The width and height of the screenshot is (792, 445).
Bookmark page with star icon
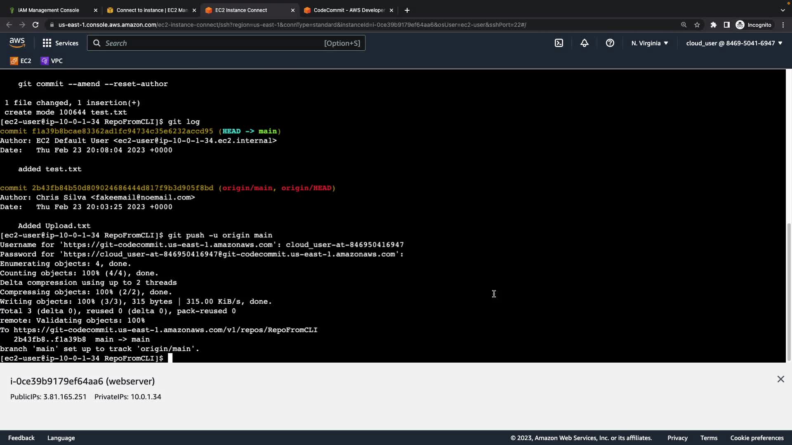click(x=697, y=25)
